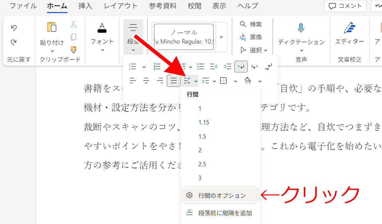
Task: Start dictation with microphone icon
Action: click(x=301, y=28)
